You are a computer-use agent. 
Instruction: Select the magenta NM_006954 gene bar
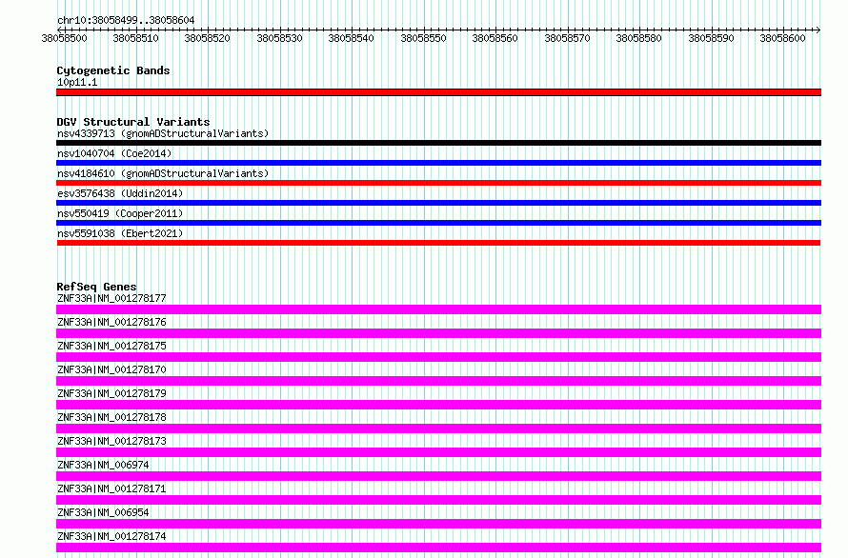438,524
